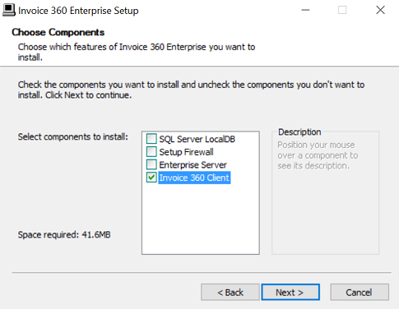This screenshot has height=309, width=399.
Task: Continue with the Next > button
Action: (290, 292)
